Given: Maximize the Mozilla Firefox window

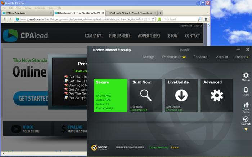Looking at the screenshot, I should pos(203,3).
